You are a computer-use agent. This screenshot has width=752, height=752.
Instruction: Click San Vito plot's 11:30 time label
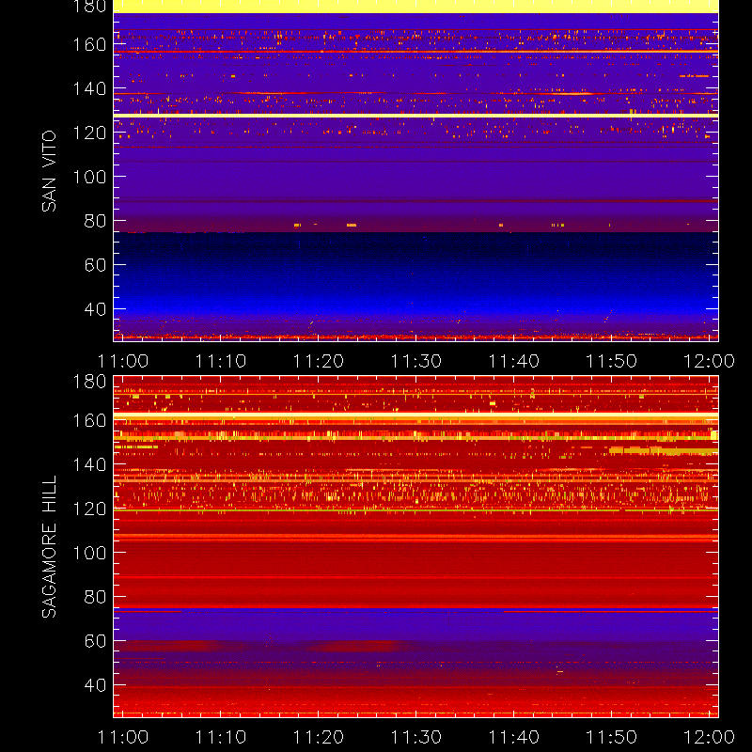coord(416,361)
